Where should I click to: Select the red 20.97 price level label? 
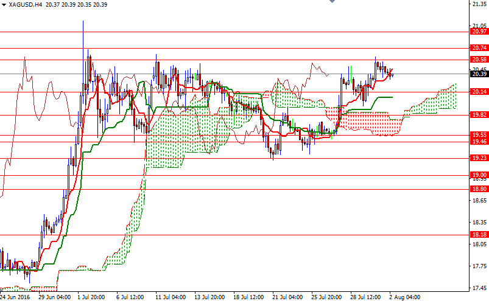click(x=479, y=32)
